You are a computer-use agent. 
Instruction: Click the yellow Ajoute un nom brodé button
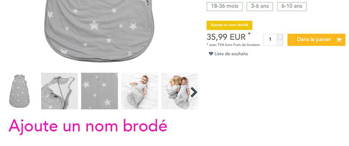pyautogui.click(x=229, y=25)
